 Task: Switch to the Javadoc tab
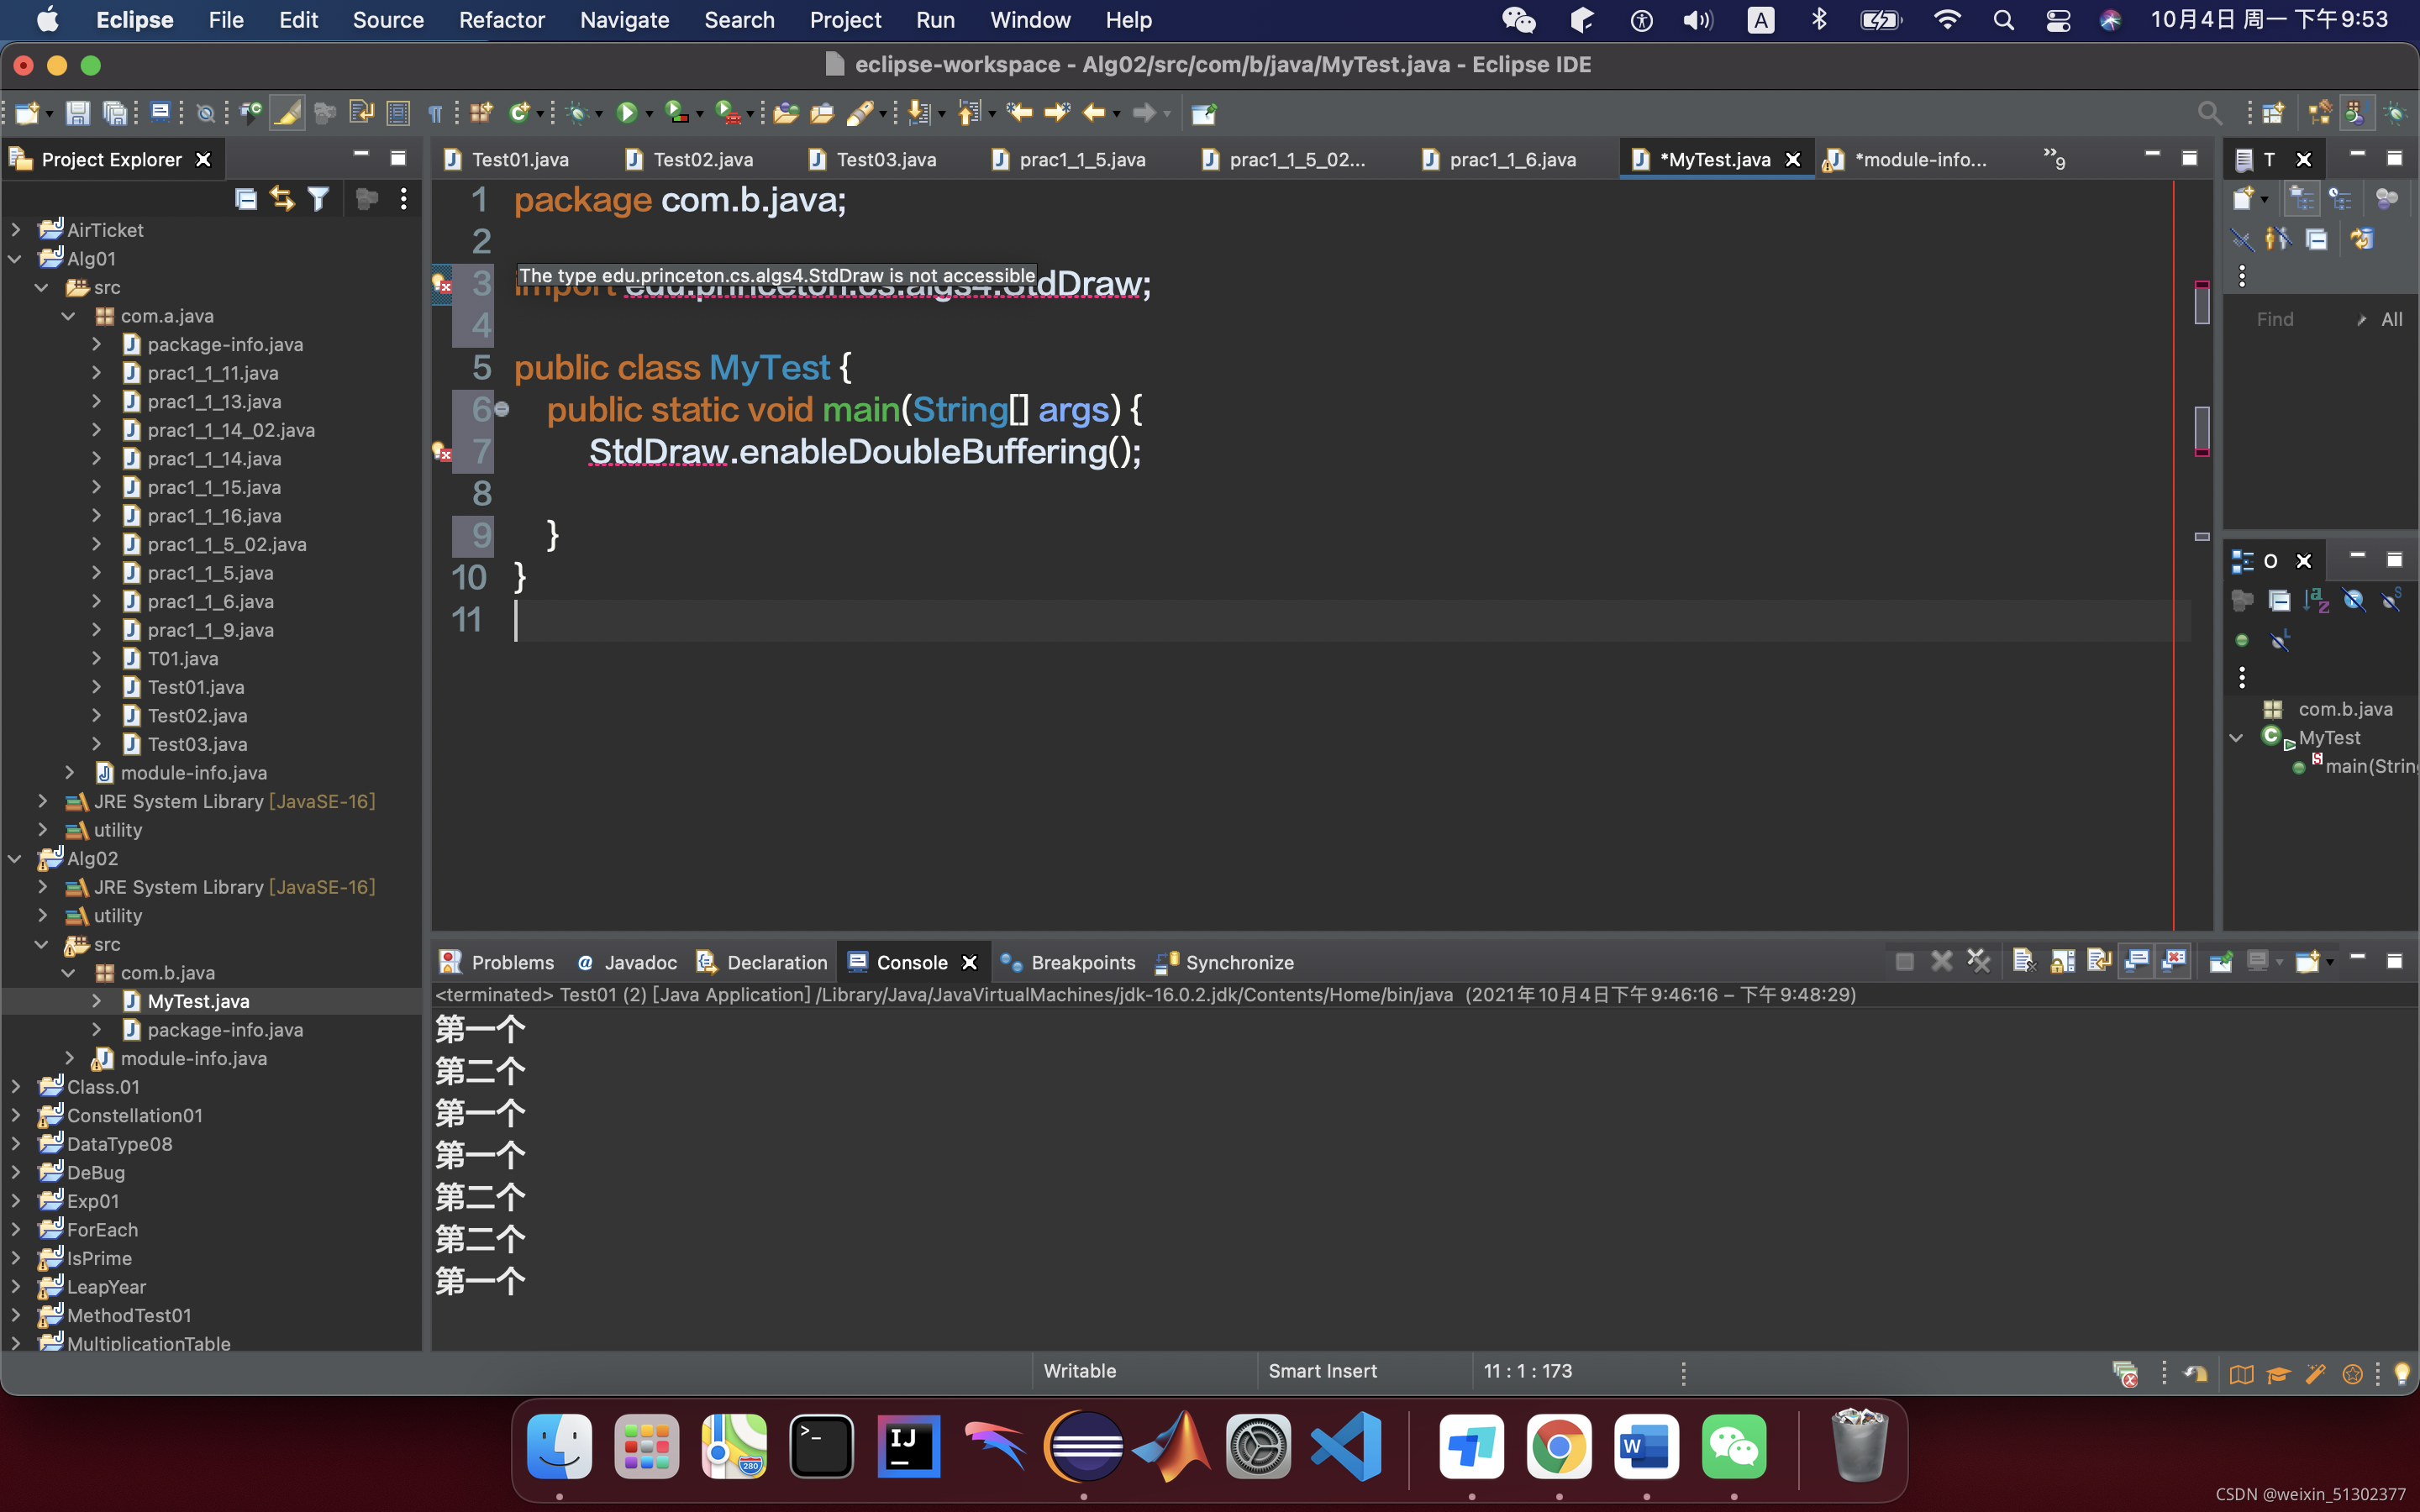point(639,962)
